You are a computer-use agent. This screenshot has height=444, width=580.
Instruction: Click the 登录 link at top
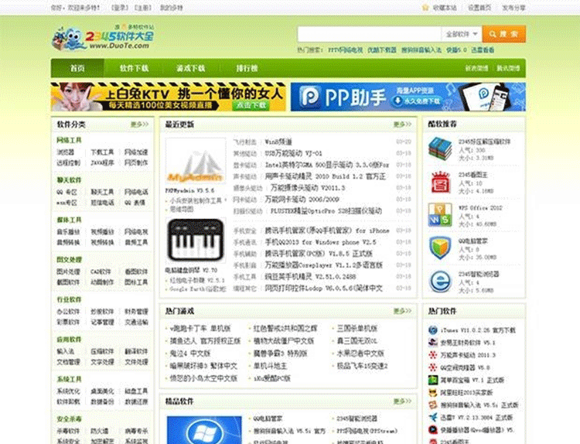[x=120, y=8]
